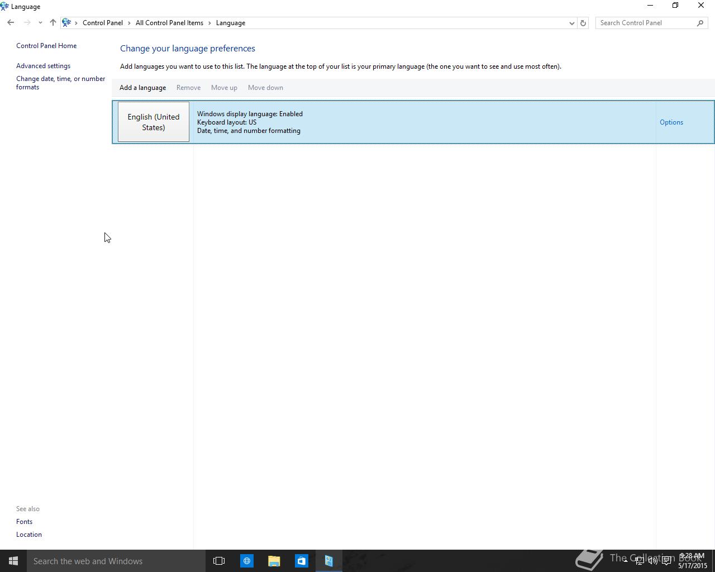Click the Remove command
This screenshot has width=715, height=572.
tap(188, 88)
